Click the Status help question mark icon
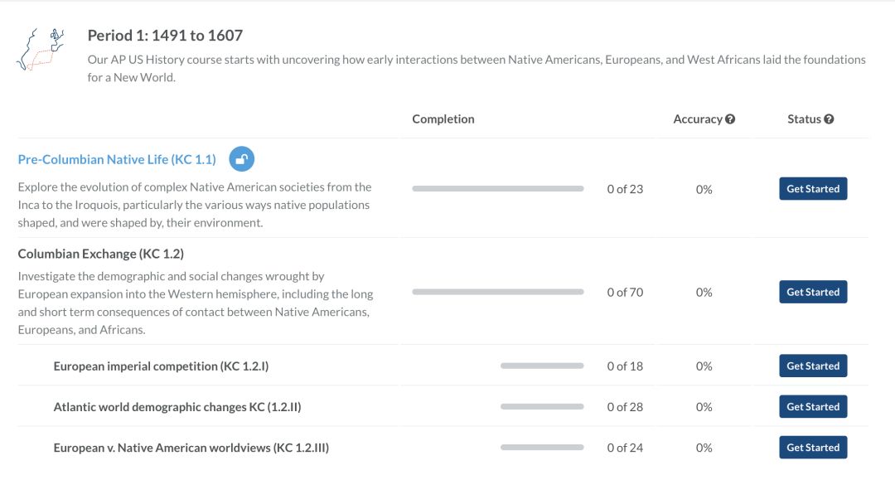 click(829, 119)
